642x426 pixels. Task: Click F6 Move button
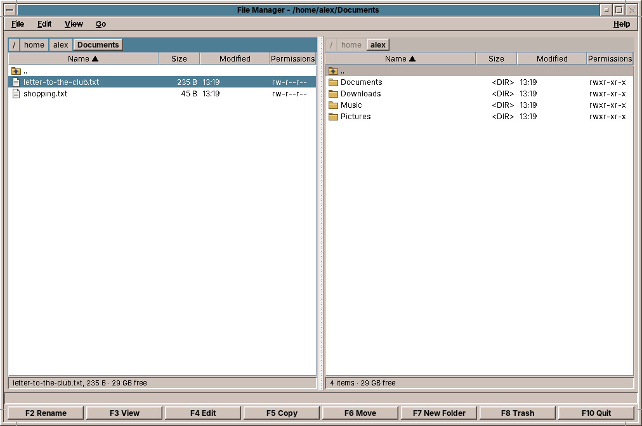pyautogui.click(x=360, y=413)
